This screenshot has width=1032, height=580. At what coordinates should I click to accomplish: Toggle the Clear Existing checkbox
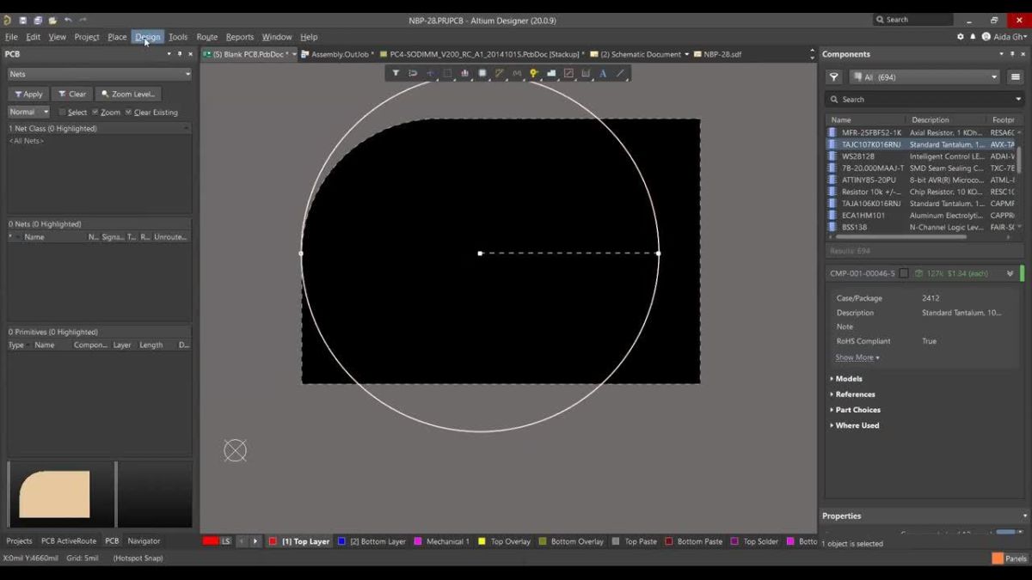(x=129, y=113)
